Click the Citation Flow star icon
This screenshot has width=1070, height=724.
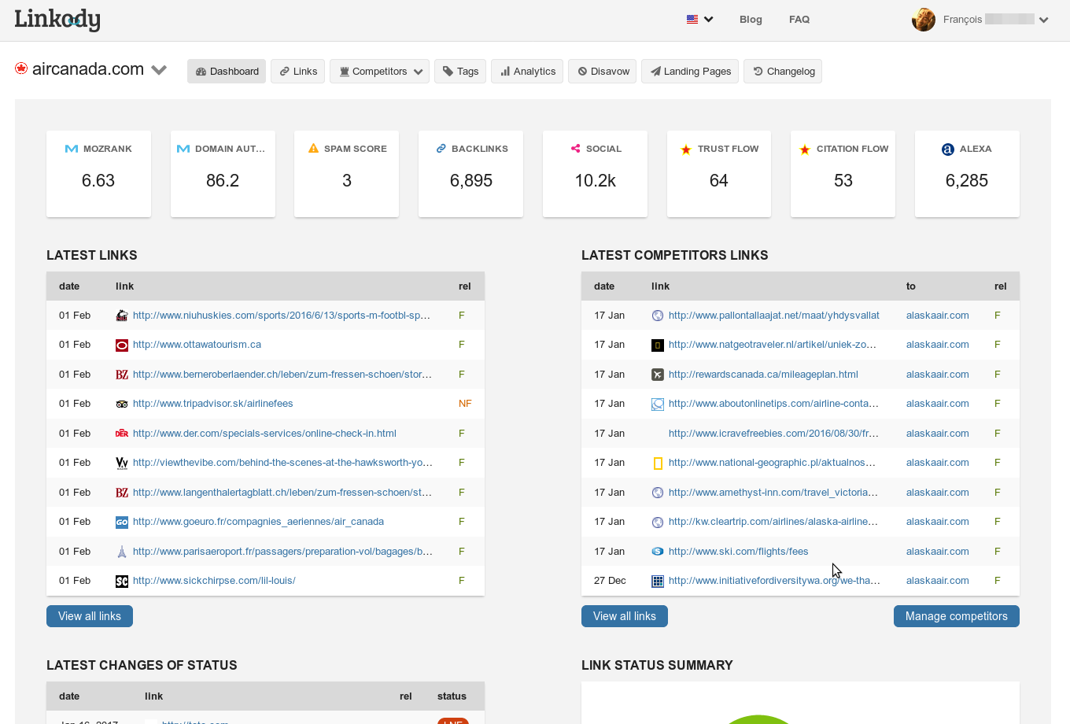click(x=804, y=148)
